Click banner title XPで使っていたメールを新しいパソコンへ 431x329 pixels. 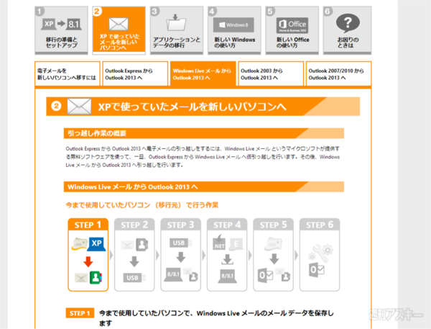click(192, 107)
